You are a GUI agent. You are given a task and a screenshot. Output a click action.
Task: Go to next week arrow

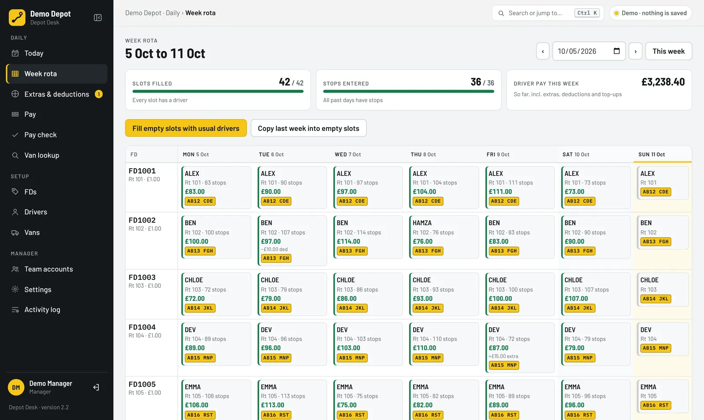point(635,51)
